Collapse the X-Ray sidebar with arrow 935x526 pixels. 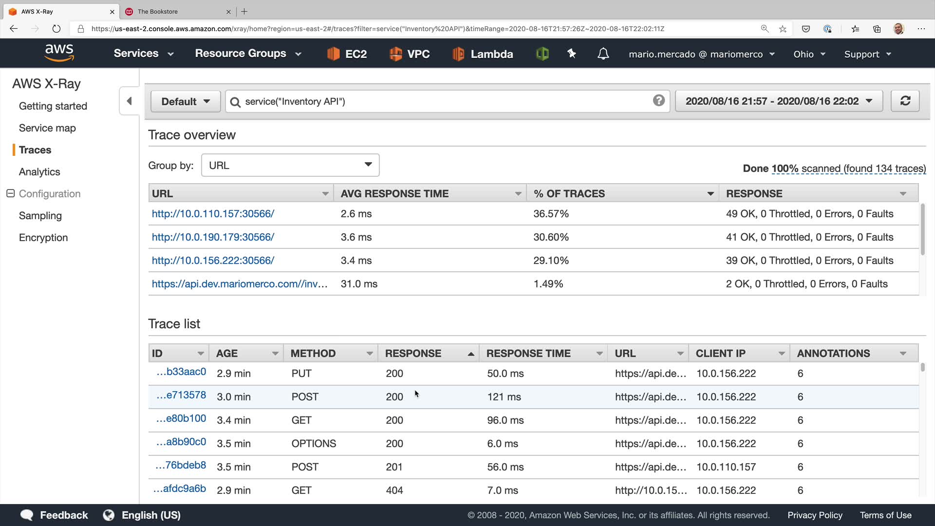coord(129,101)
